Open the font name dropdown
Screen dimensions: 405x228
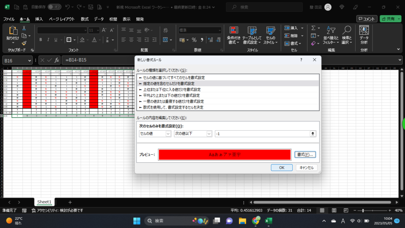pyautogui.click(x=85, y=30)
